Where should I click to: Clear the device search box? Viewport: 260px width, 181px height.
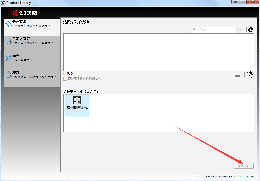tap(240, 30)
